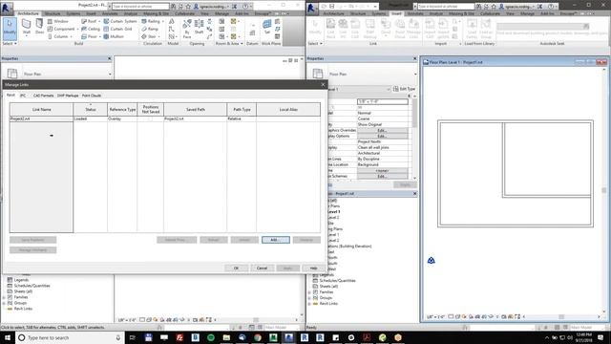Viewport: 611px width, 344px height.
Task: Click the Set work plane tool
Action: coord(267,27)
